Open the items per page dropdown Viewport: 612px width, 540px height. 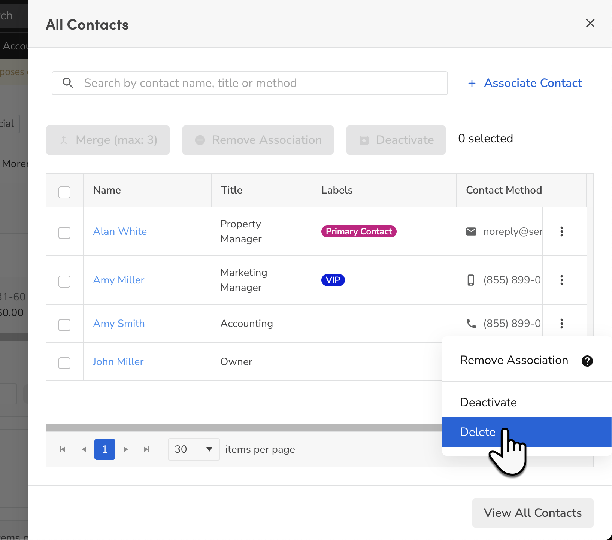[x=194, y=449]
